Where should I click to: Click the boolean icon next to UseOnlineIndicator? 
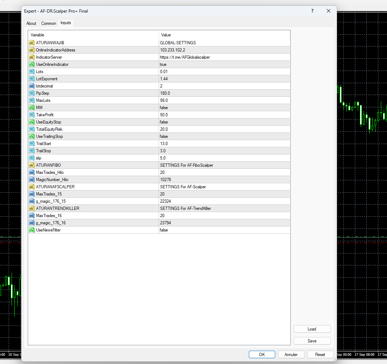(x=31, y=64)
